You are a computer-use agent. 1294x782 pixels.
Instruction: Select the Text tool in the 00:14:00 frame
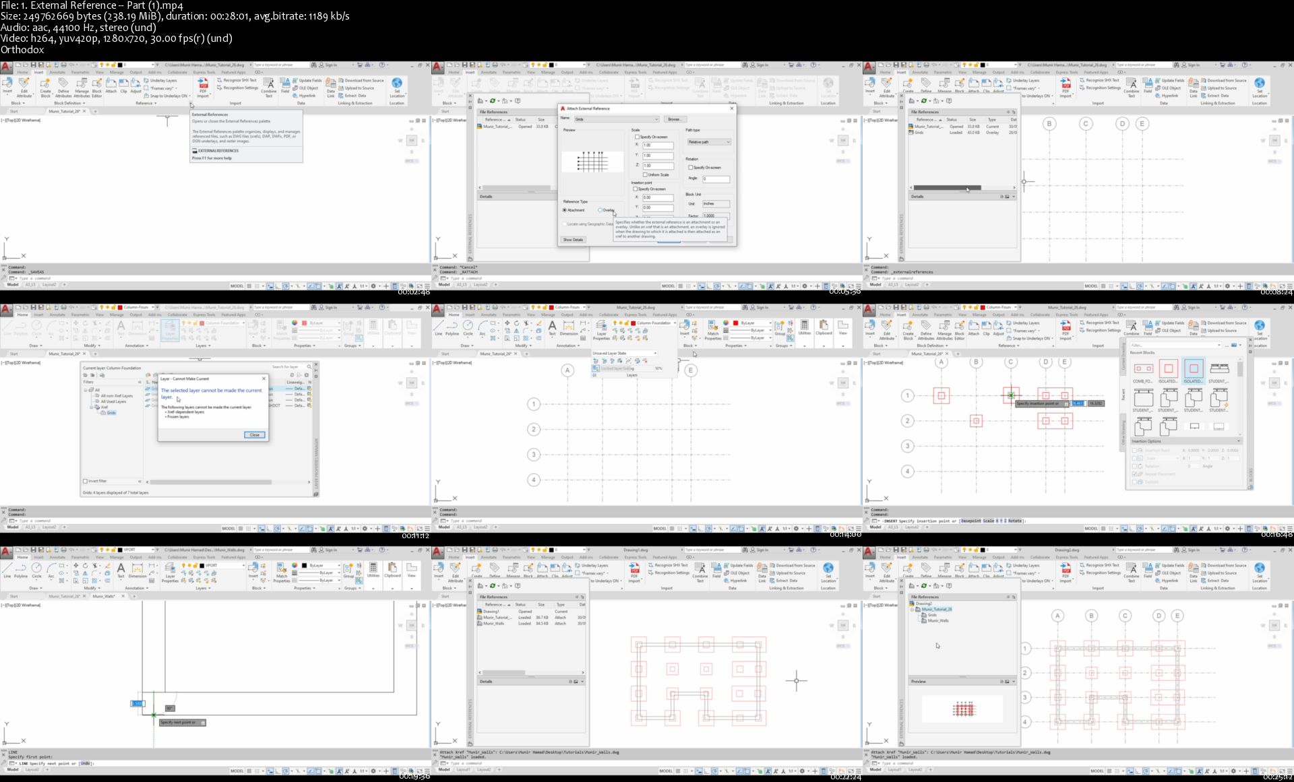click(x=552, y=328)
